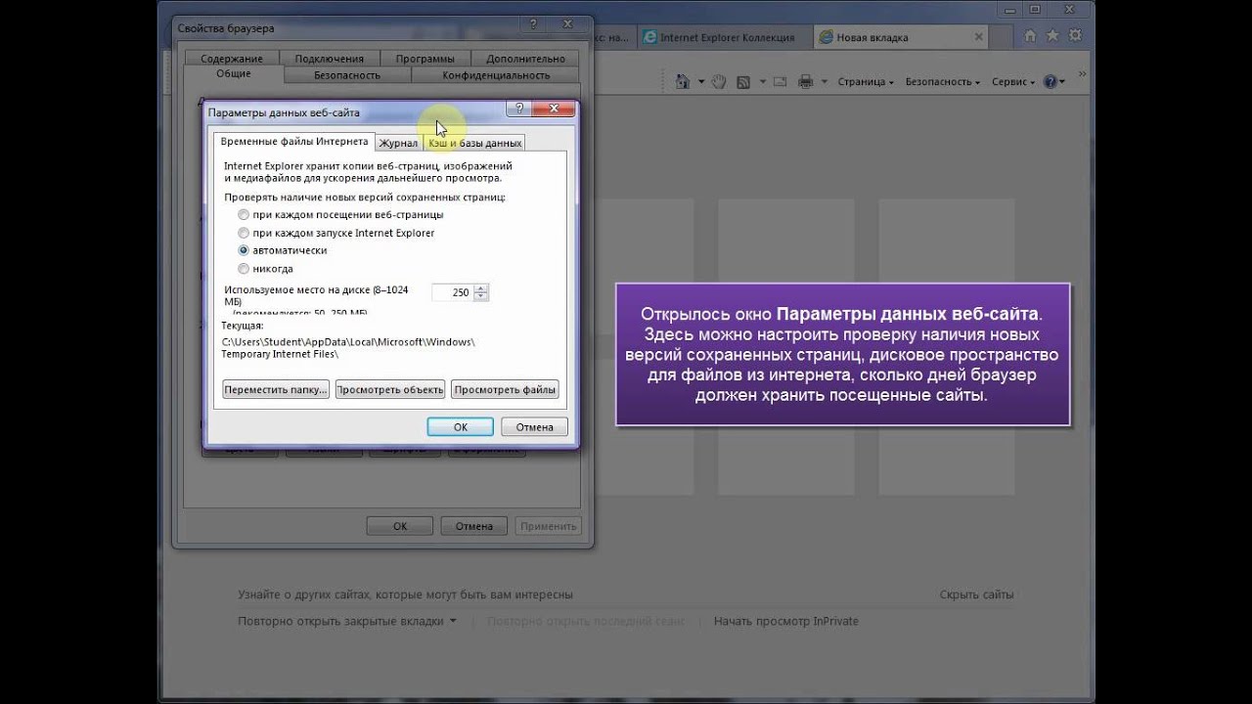Click 'Узнайте о других сайтах' link

[x=405, y=594]
